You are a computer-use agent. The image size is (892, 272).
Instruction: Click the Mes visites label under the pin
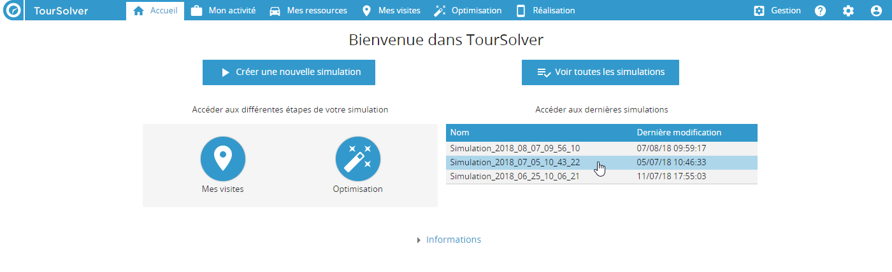(x=222, y=189)
